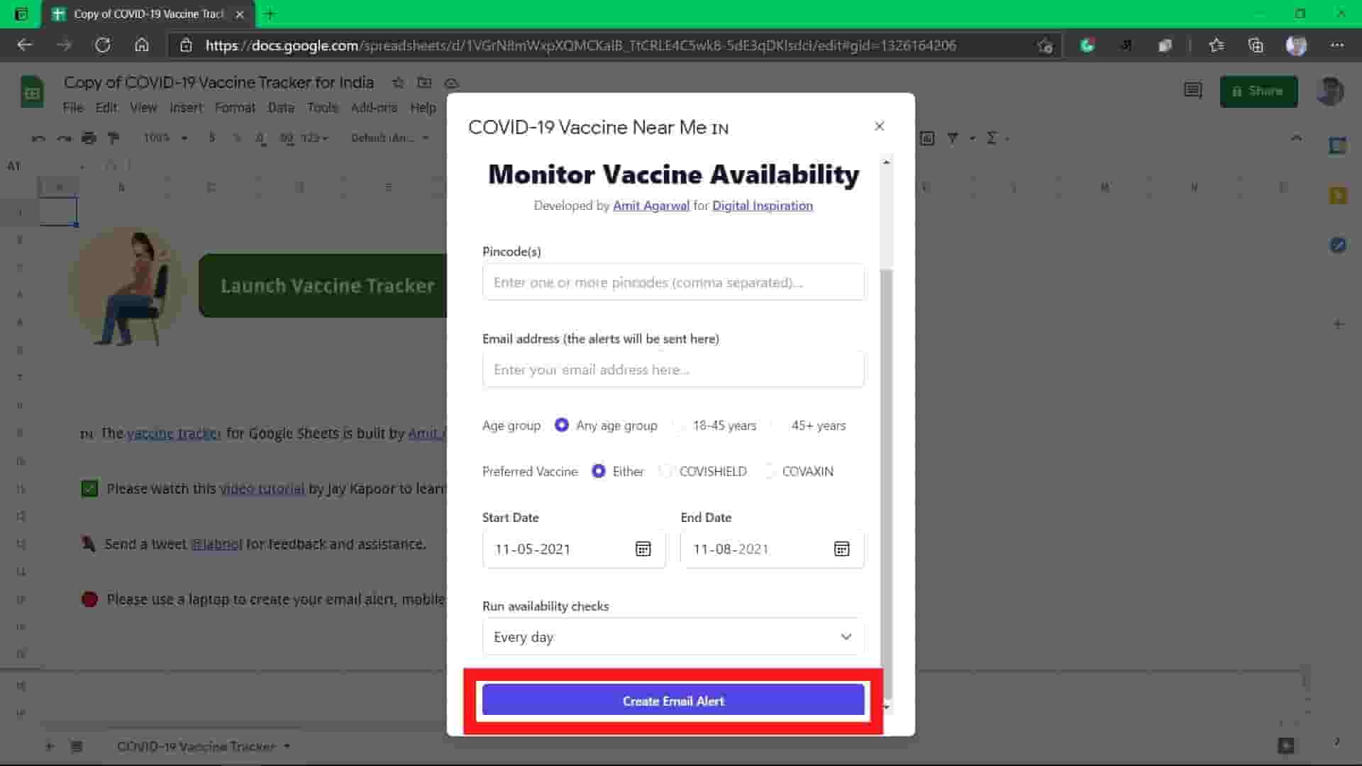Expand the Run availability checks dropdown
The height and width of the screenshot is (766, 1362).
[x=673, y=637]
